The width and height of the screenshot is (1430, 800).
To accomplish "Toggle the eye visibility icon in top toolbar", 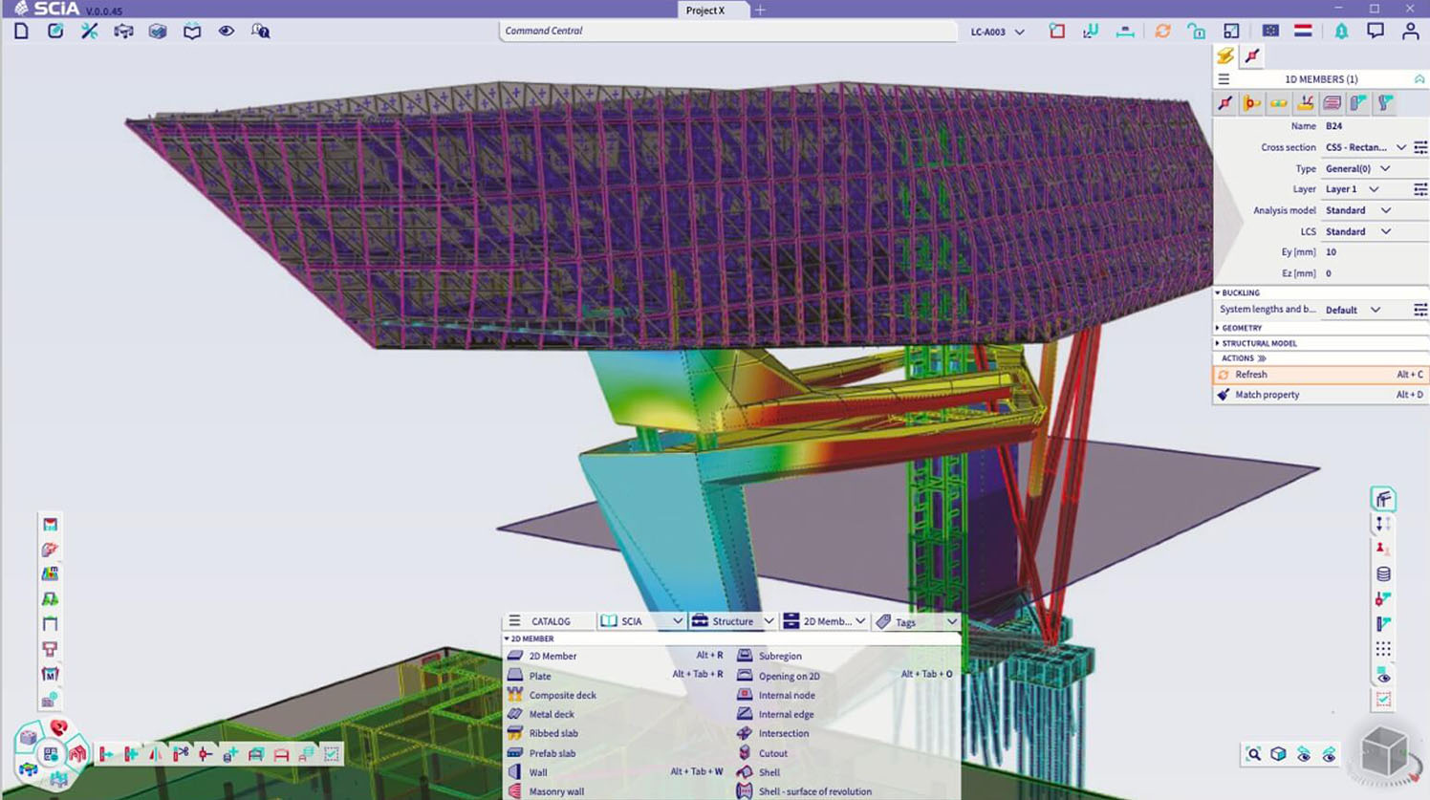I will (226, 31).
